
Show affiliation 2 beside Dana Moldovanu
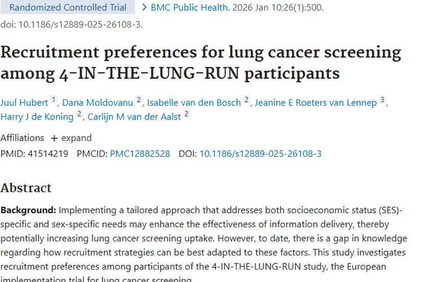[x=139, y=100]
